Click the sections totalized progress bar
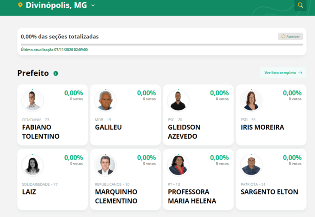The image size is (315, 217). pos(162,45)
